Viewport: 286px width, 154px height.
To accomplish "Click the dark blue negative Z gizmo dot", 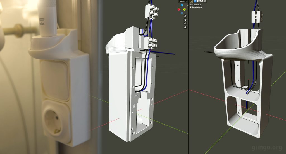I will (x=182, y=13).
